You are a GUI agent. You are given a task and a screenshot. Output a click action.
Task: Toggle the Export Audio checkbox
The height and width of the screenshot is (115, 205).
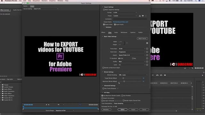[x=115, y=25]
